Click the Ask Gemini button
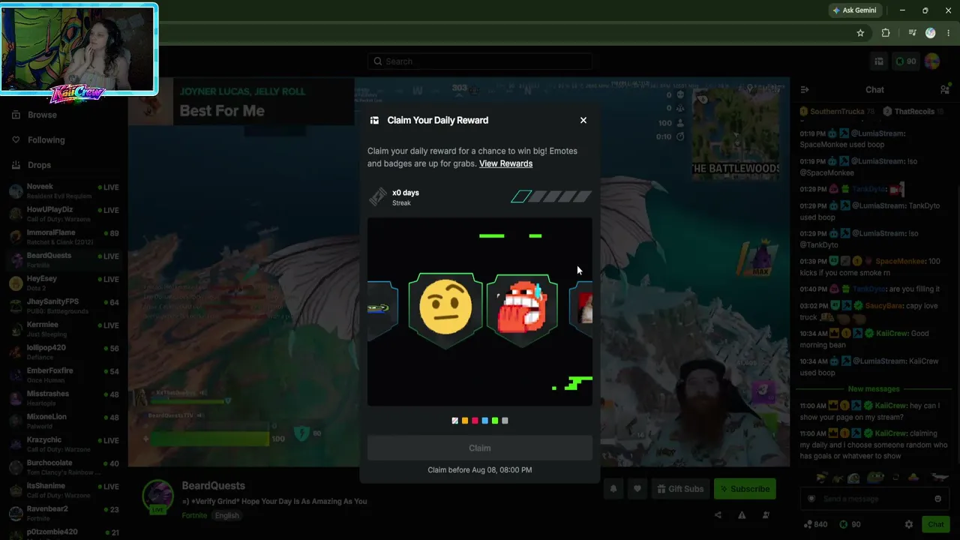The height and width of the screenshot is (540, 960). click(x=854, y=10)
